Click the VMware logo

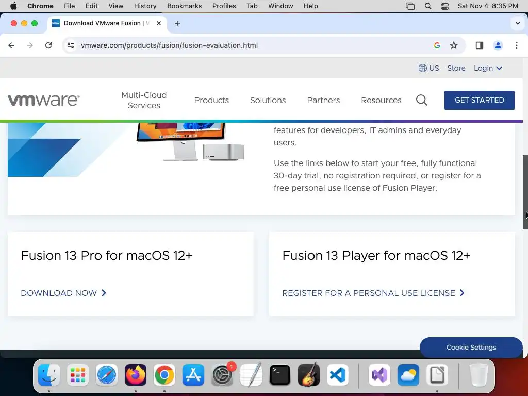point(44,100)
